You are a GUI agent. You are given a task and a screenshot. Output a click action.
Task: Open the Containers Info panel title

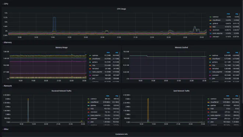[121, 134]
